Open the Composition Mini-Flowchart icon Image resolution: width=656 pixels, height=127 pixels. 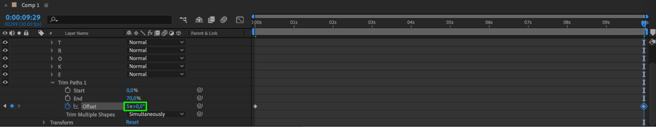[x=183, y=20]
